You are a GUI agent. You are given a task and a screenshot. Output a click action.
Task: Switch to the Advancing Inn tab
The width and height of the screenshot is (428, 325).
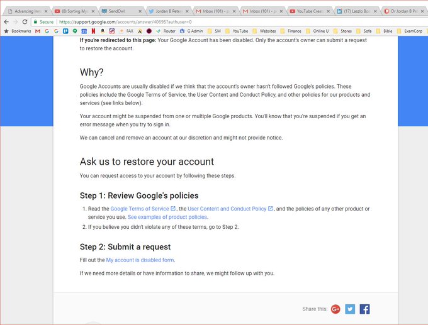click(27, 11)
